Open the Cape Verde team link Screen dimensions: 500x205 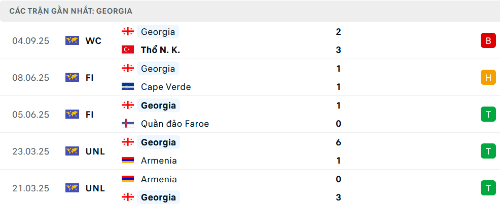tap(166, 87)
